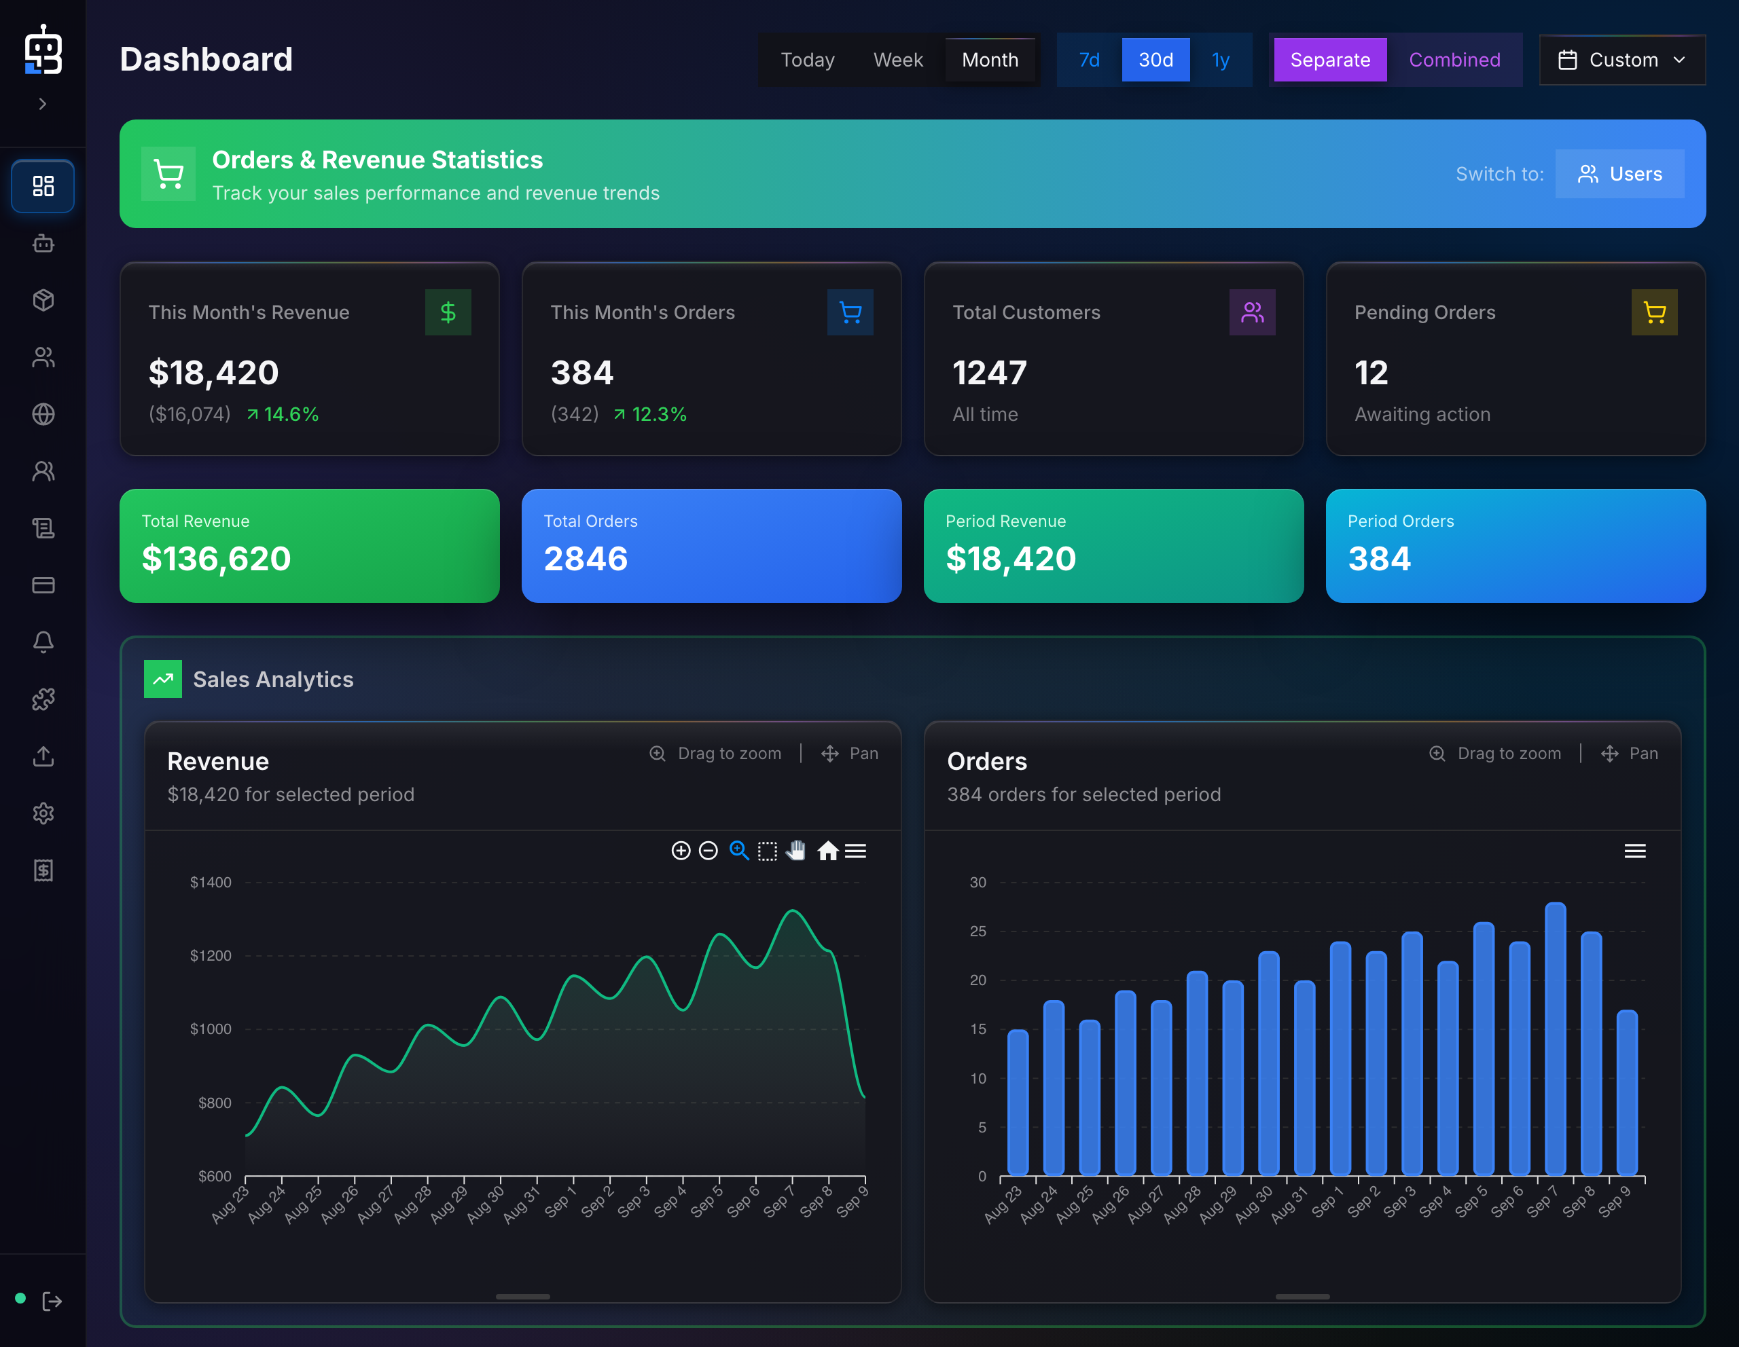Open the globe icon in sidebar

[x=43, y=413]
